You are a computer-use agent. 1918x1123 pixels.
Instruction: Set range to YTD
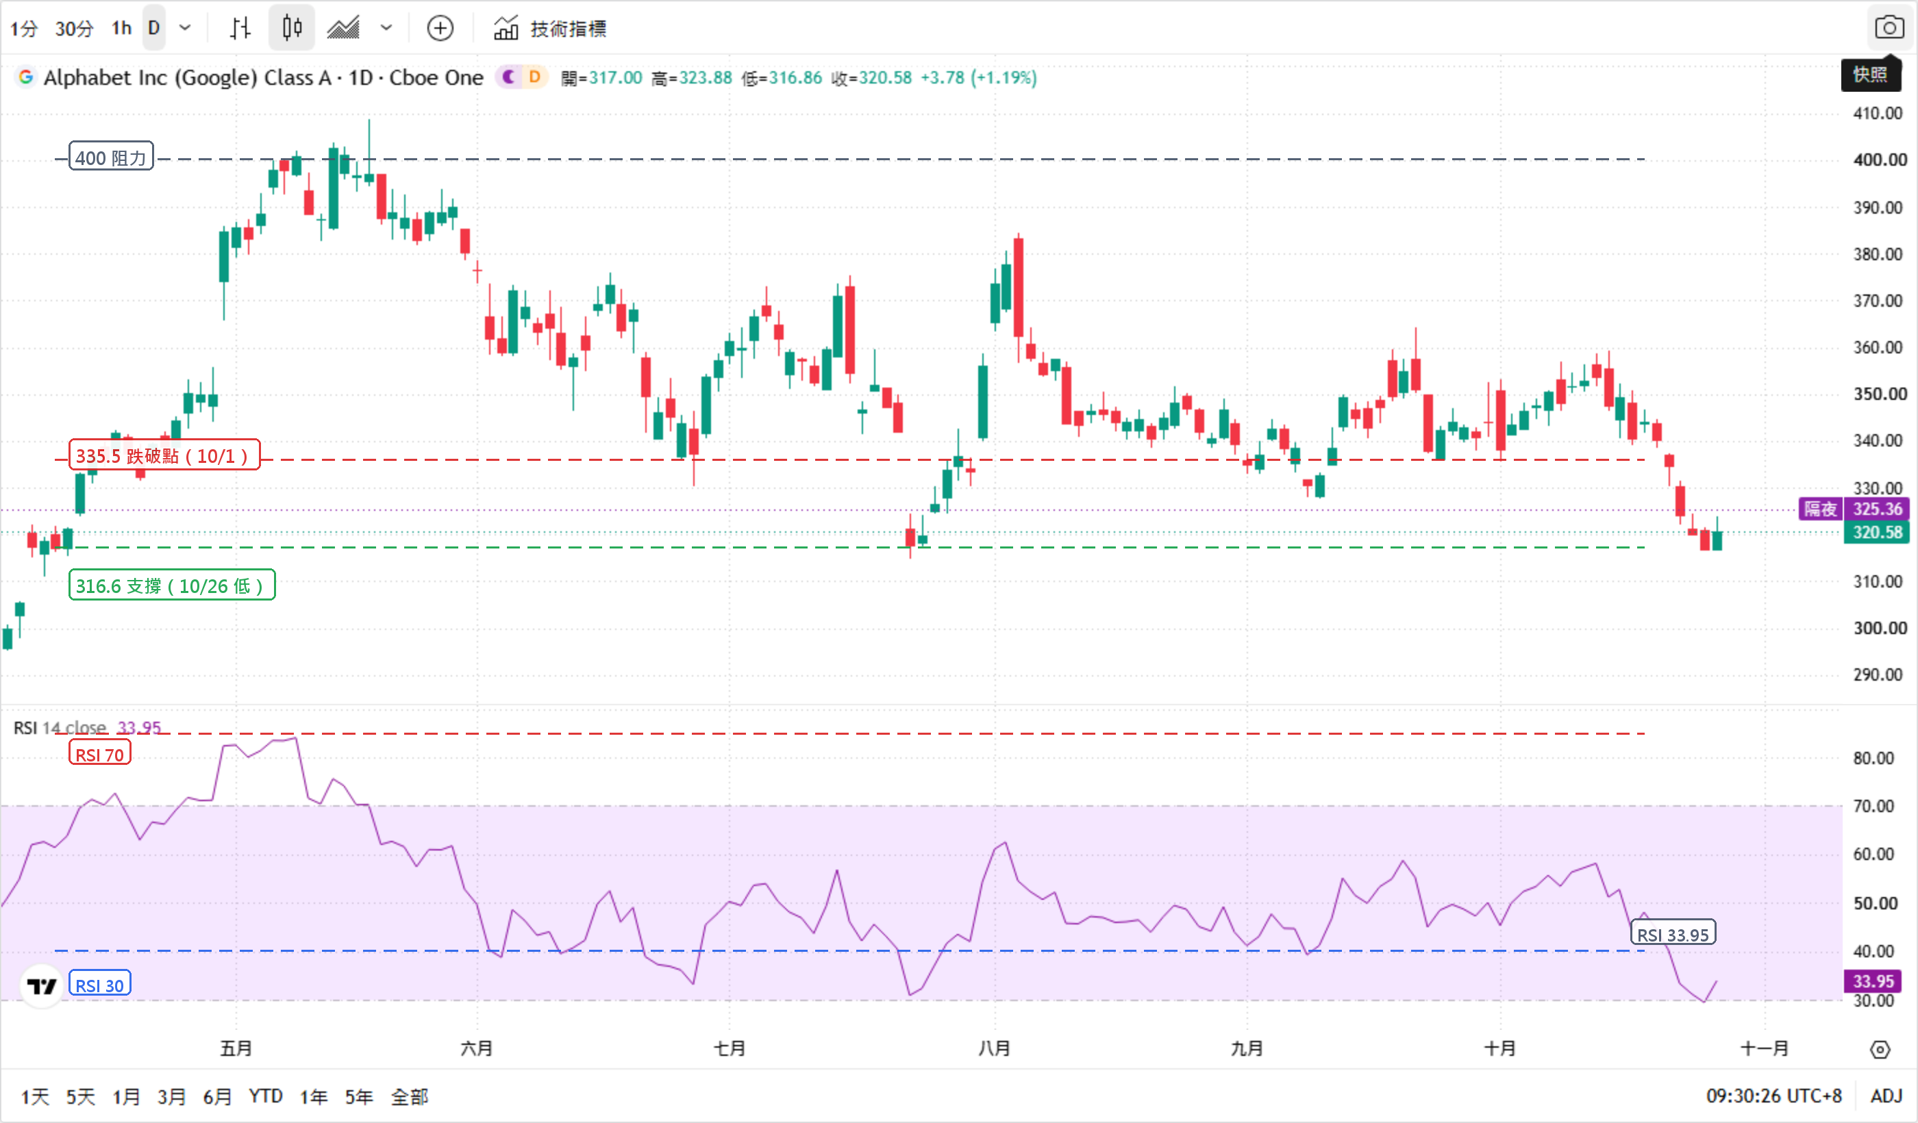coord(266,1096)
